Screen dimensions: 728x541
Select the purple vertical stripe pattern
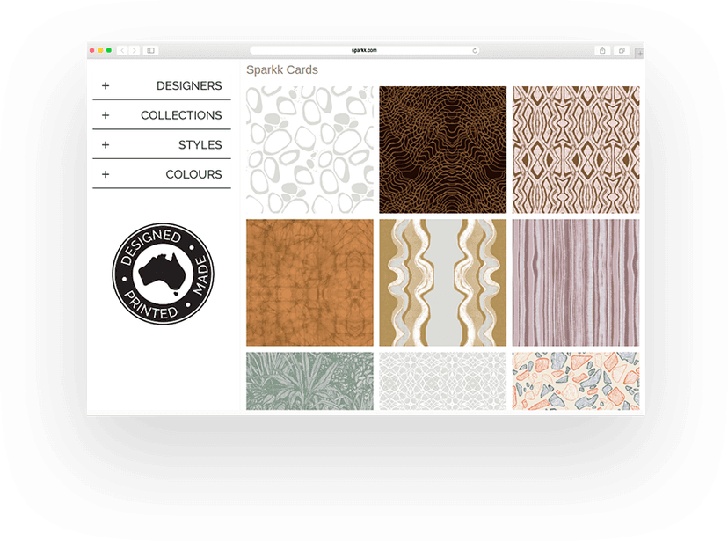pos(576,282)
